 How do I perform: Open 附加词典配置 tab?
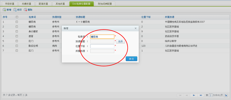[105, 4]
